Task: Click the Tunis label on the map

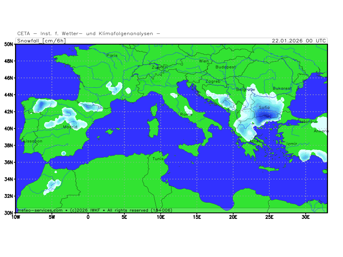Action: [158, 158]
